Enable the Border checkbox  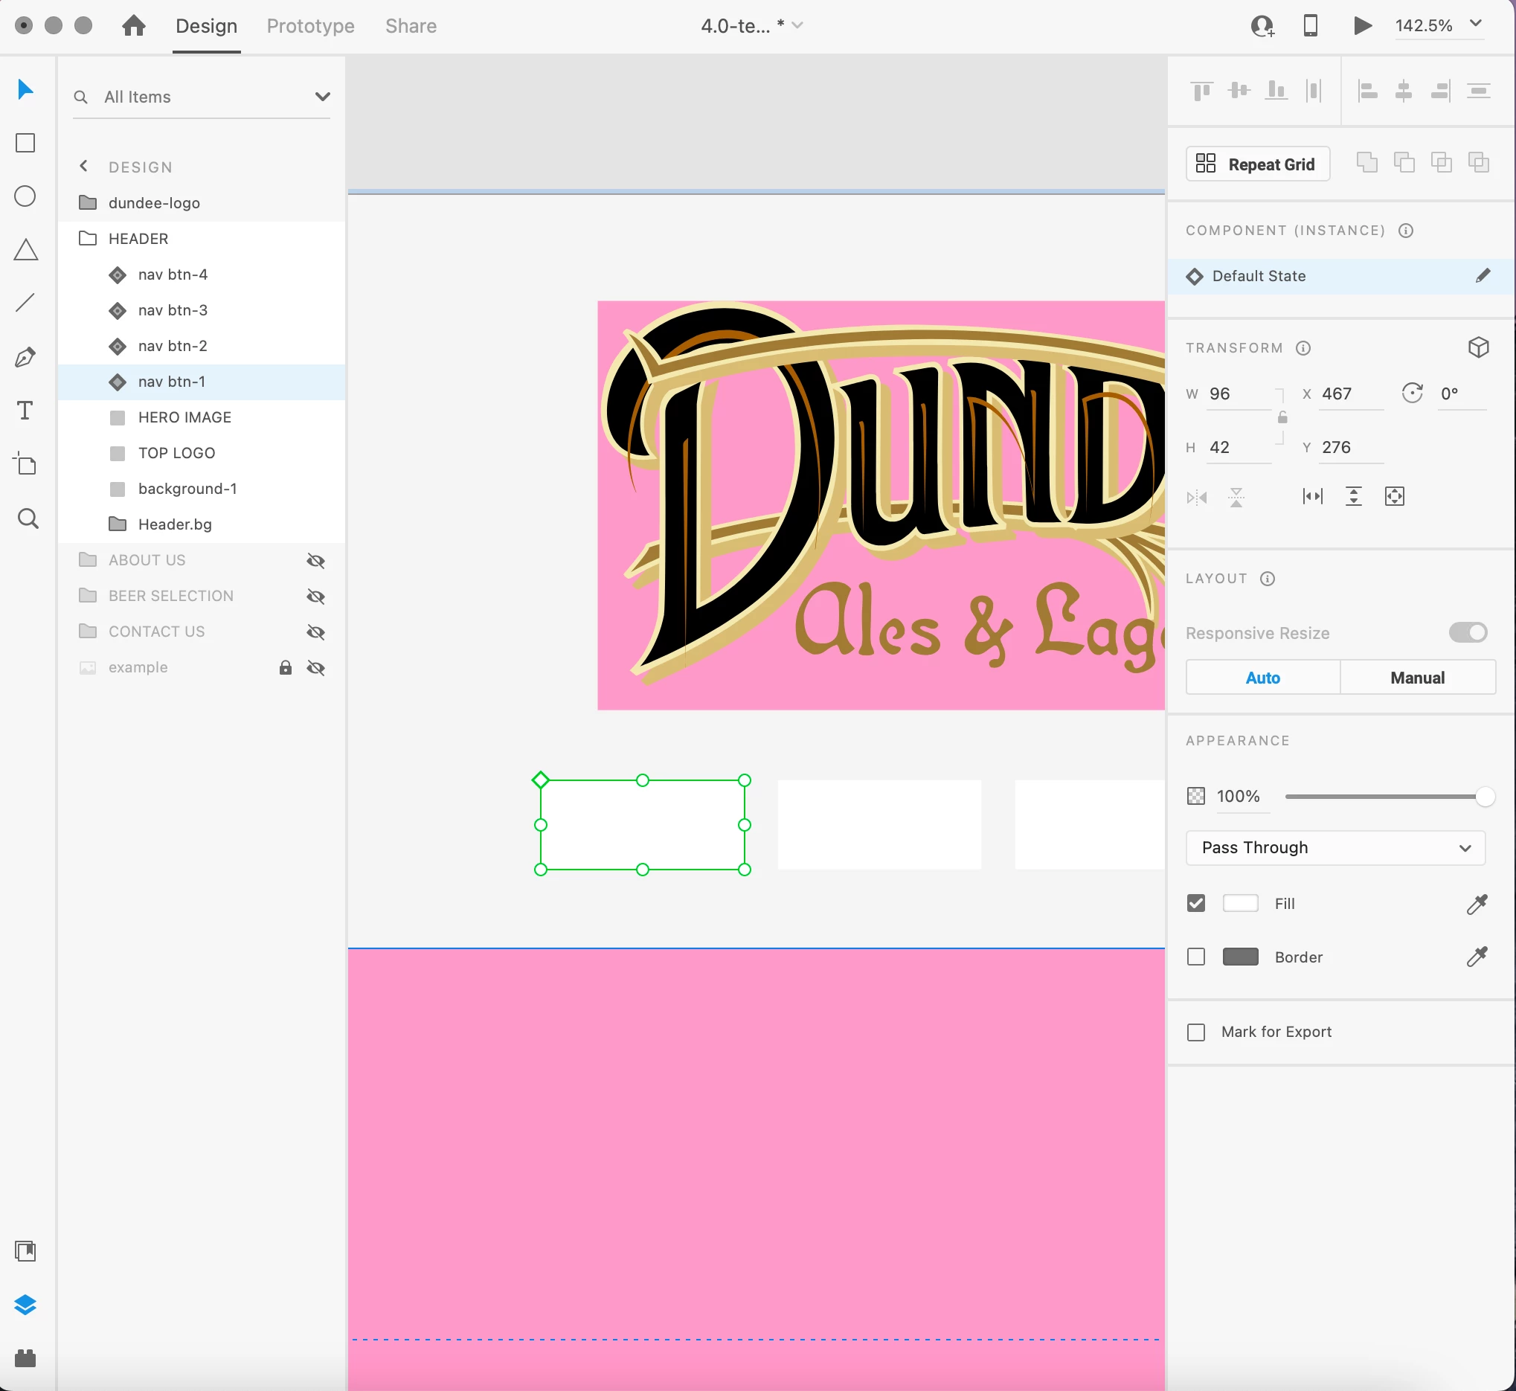pyautogui.click(x=1196, y=957)
